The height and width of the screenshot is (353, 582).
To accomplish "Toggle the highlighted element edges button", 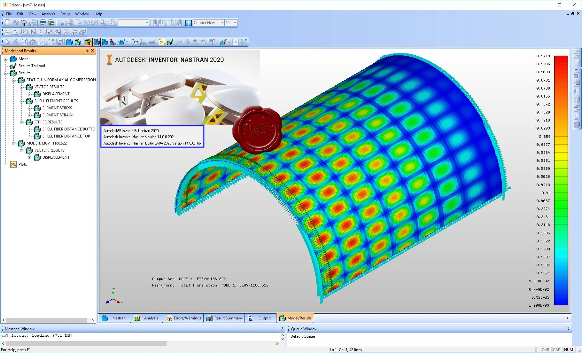I will pos(97,42).
